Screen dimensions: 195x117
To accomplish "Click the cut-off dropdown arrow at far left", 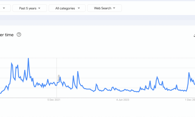I will (4, 8).
